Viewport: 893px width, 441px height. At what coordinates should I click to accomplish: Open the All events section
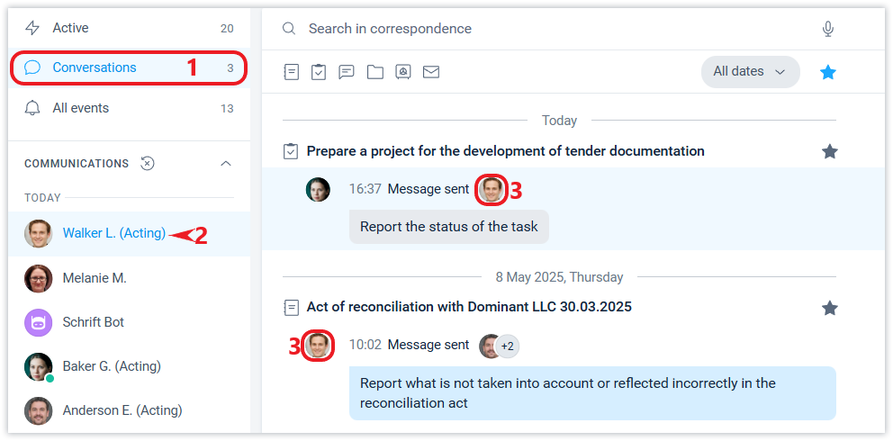click(80, 108)
